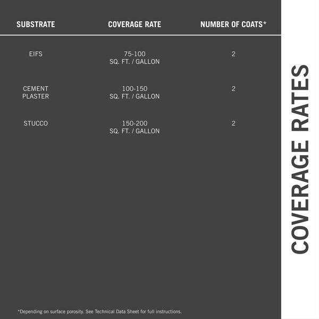Click the 100-150 coverage value

point(135,89)
